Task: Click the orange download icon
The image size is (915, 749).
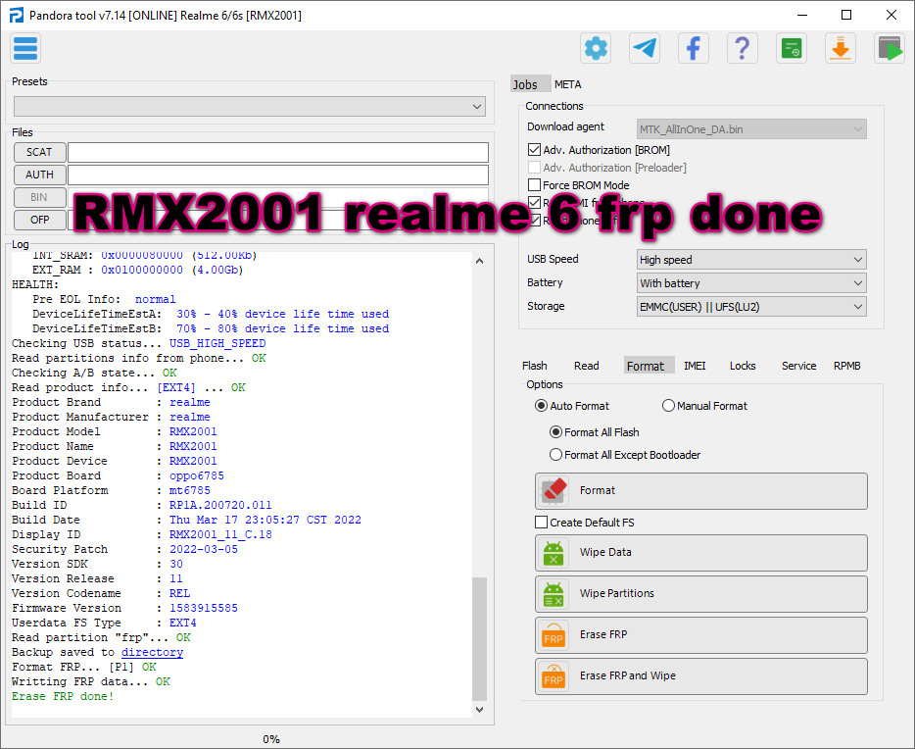Action: (x=841, y=48)
